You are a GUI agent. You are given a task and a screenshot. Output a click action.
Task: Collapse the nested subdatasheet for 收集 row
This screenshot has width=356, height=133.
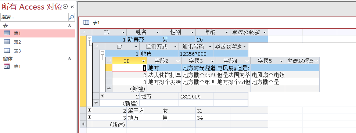tap(102, 53)
